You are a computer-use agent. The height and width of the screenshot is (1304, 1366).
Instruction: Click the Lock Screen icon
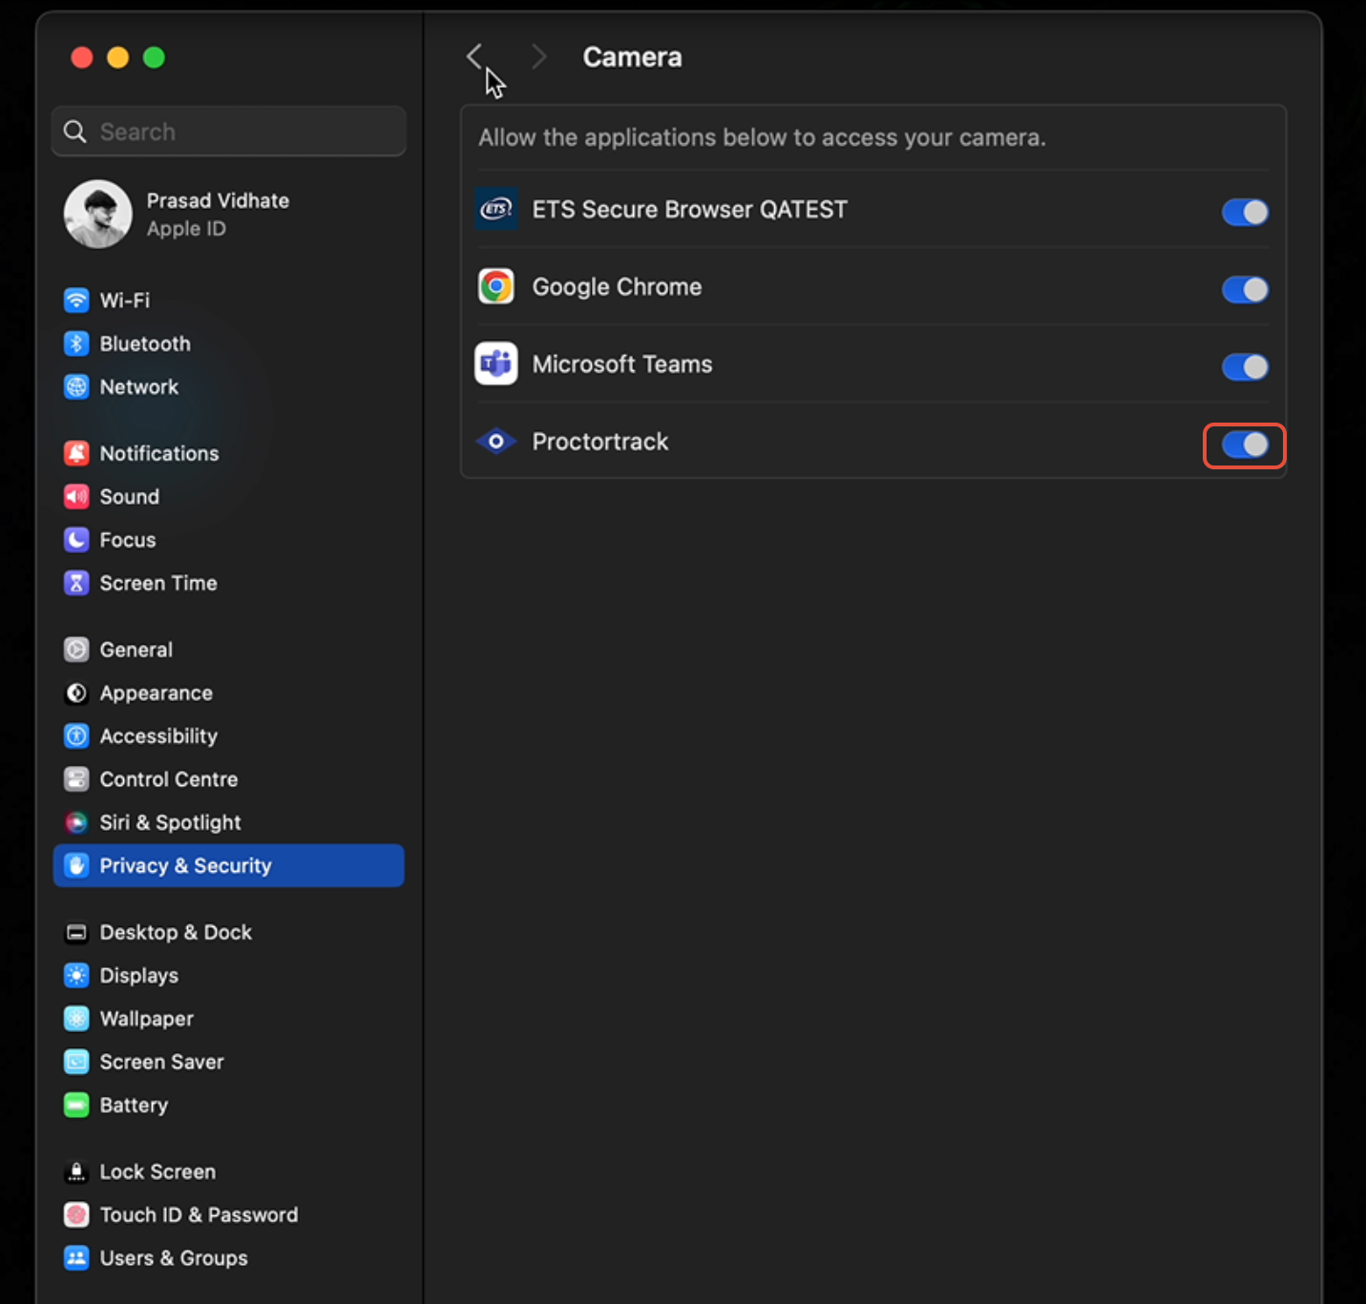click(x=76, y=1172)
